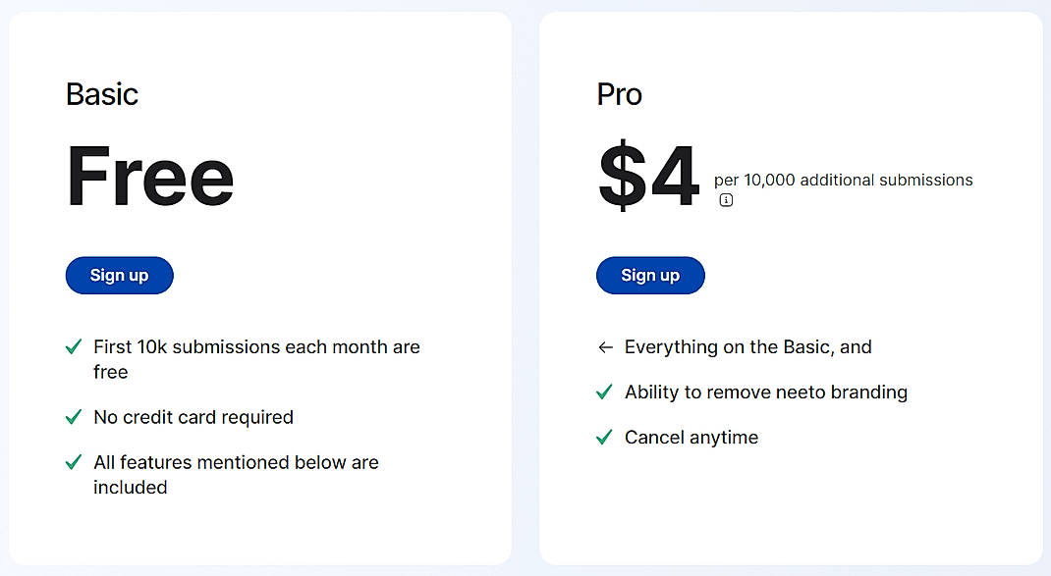1051x576 pixels.
Task: Select the checkmark beside "All features mentioned below"
Action: [74, 461]
